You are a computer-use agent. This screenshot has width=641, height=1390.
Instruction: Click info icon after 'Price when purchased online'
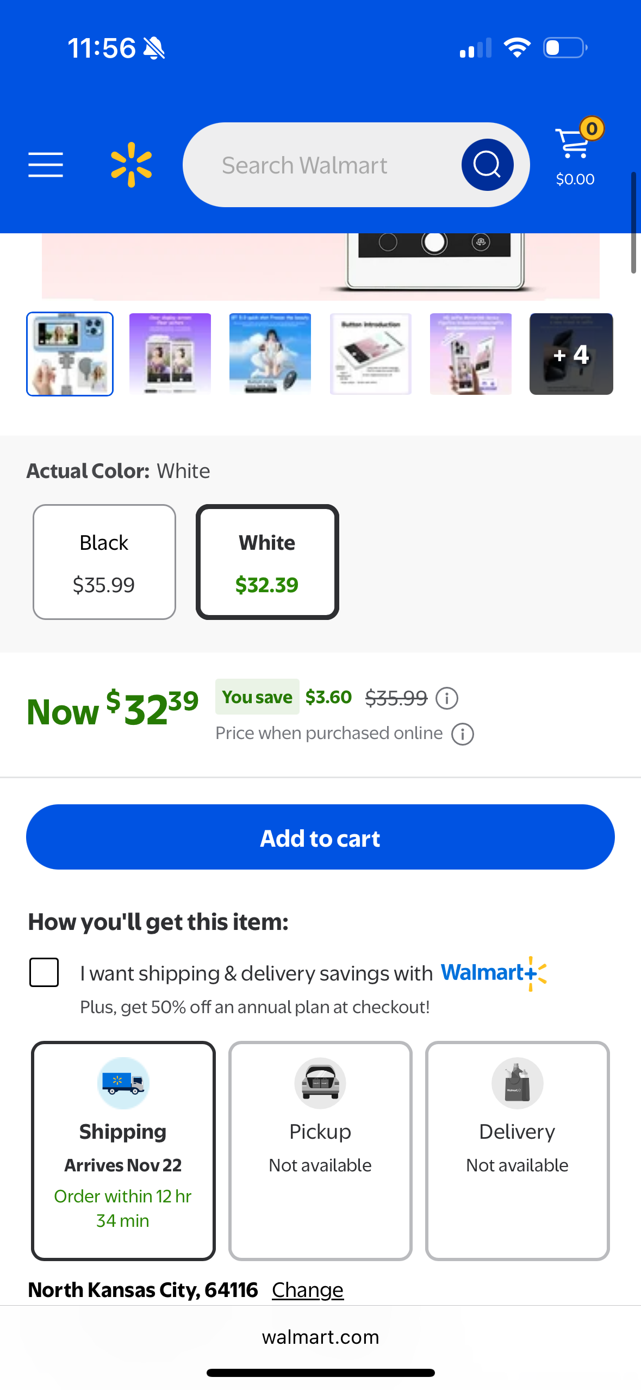[463, 734]
